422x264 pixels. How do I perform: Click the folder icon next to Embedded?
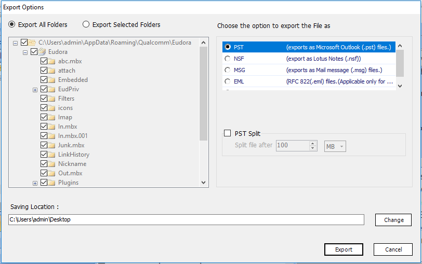(52, 80)
